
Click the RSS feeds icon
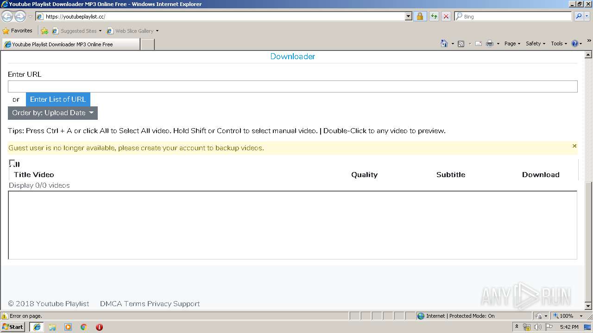pos(461,43)
